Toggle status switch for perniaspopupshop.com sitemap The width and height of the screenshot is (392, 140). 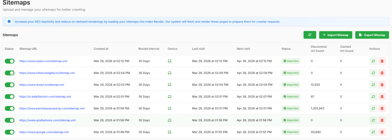tap(10, 108)
